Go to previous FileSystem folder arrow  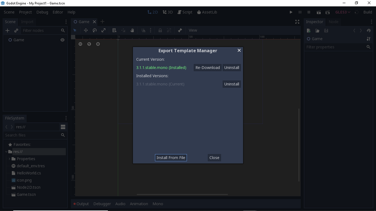pyautogui.click(x=6, y=127)
